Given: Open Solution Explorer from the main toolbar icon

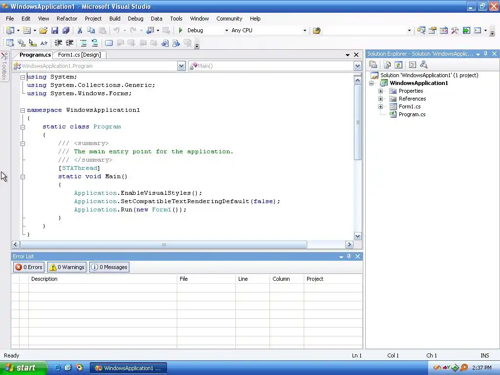Looking at the screenshot, I should tap(421, 30).
